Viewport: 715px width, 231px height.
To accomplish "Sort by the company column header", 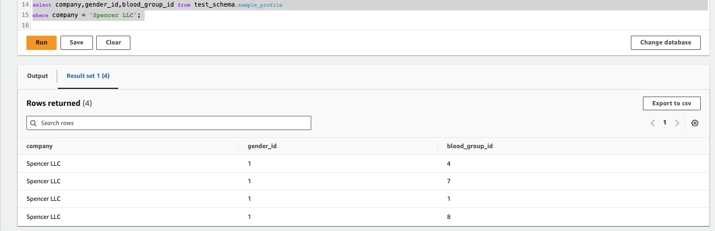I will [40, 146].
